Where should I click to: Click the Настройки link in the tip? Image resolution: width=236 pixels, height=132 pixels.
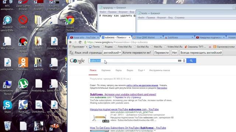[162, 88]
